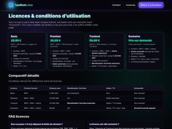Click the Fichiers fournis column header
The image size is (172, 129).
click(31, 88)
